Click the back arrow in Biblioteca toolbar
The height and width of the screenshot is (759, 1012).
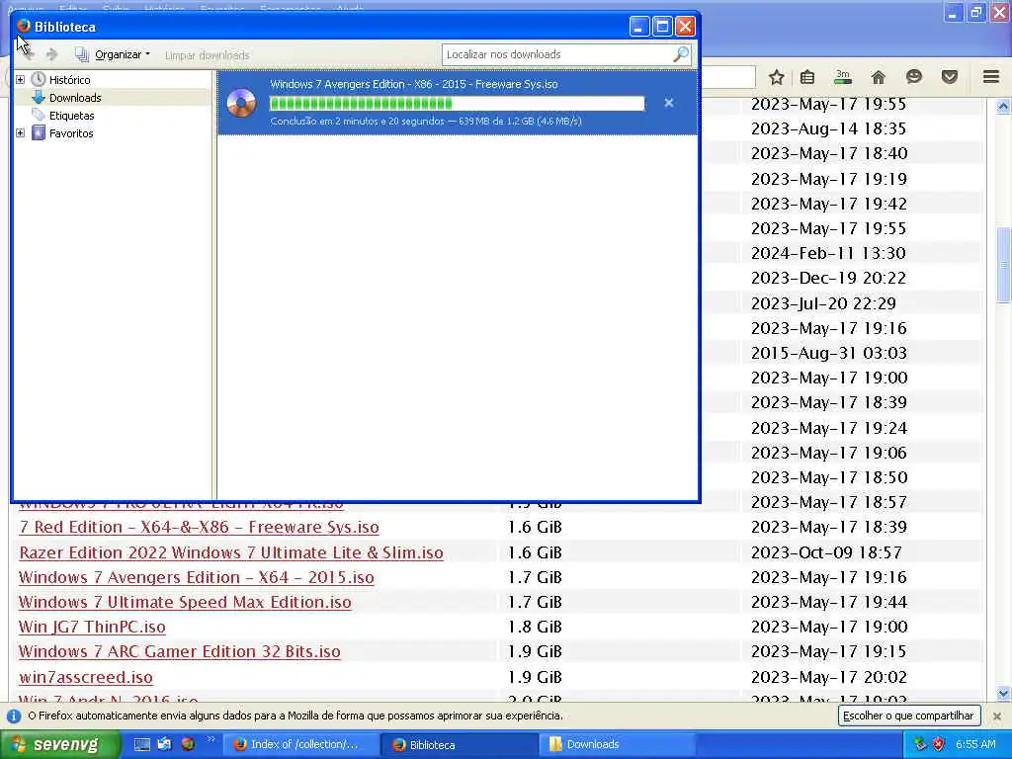pos(29,55)
